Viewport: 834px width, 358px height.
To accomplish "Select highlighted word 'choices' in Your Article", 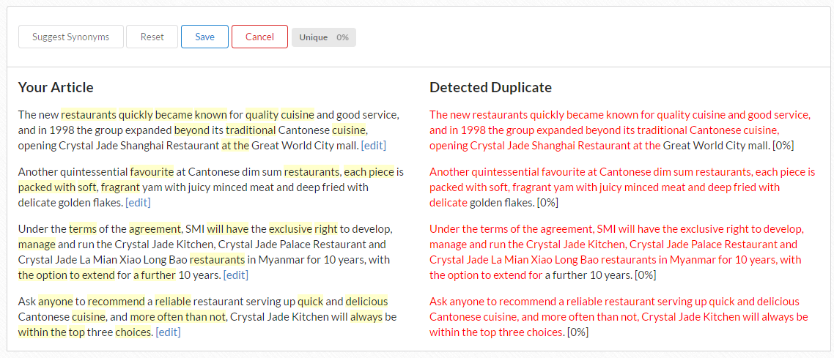I will tap(134, 332).
